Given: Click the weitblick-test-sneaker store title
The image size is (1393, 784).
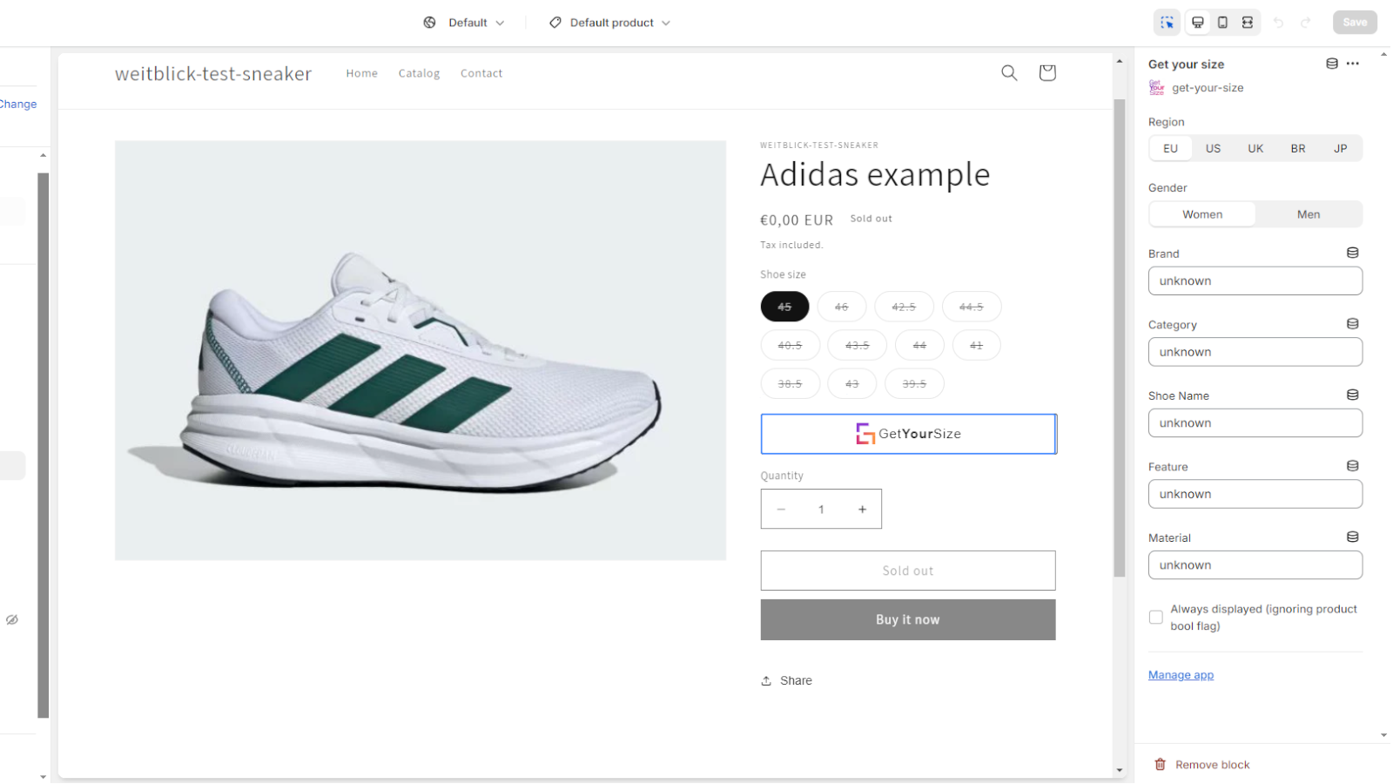Looking at the screenshot, I should click(x=213, y=74).
